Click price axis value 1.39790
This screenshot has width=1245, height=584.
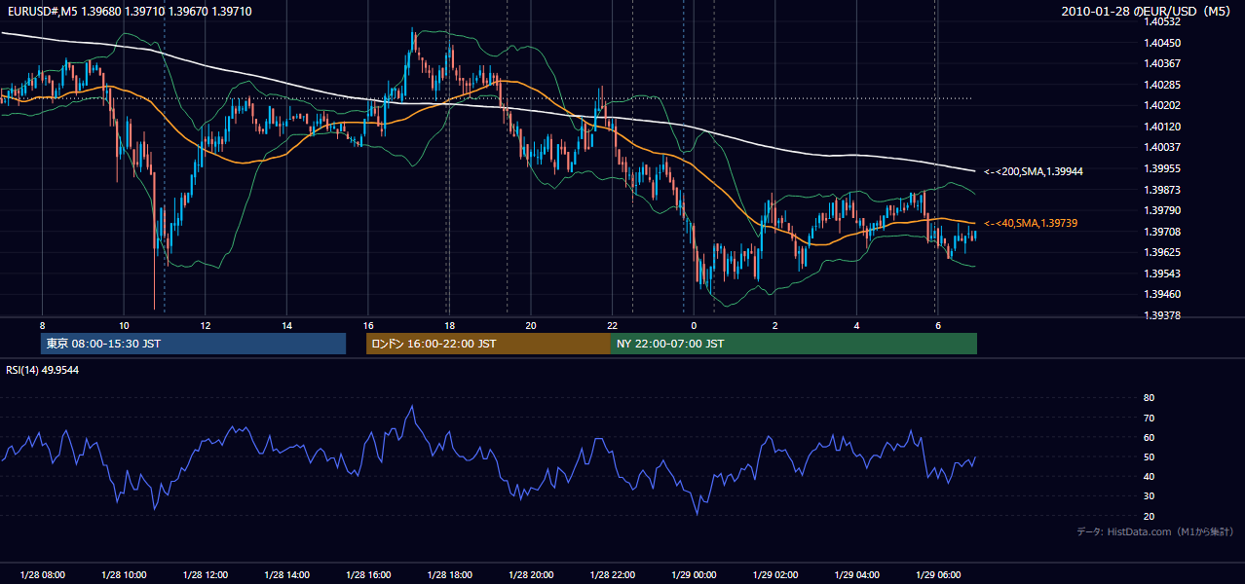[1161, 210]
